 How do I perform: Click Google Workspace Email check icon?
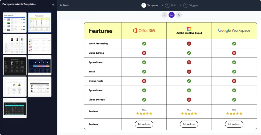coord(234,72)
